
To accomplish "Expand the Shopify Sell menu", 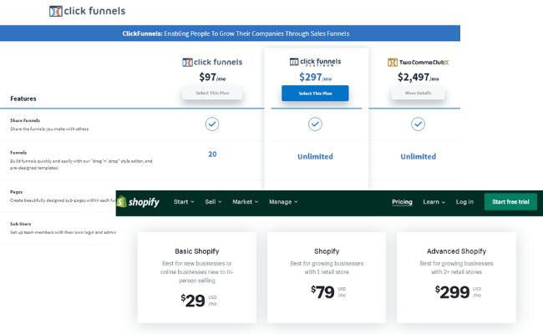I will click(x=213, y=202).
